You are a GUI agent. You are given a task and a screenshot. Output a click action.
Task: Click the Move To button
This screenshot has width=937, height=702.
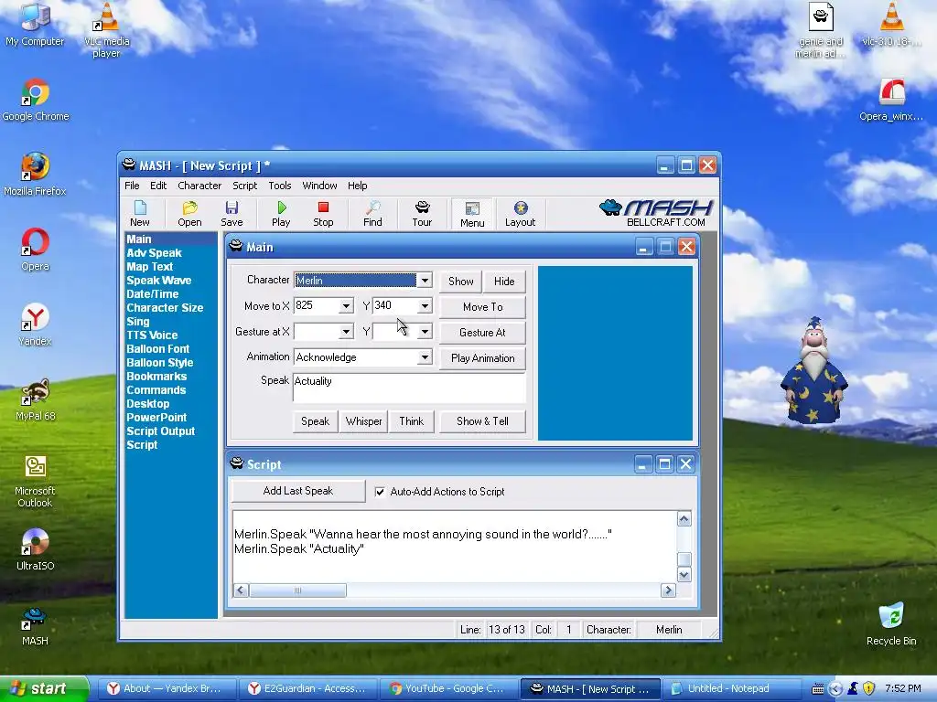coord(483,307)
